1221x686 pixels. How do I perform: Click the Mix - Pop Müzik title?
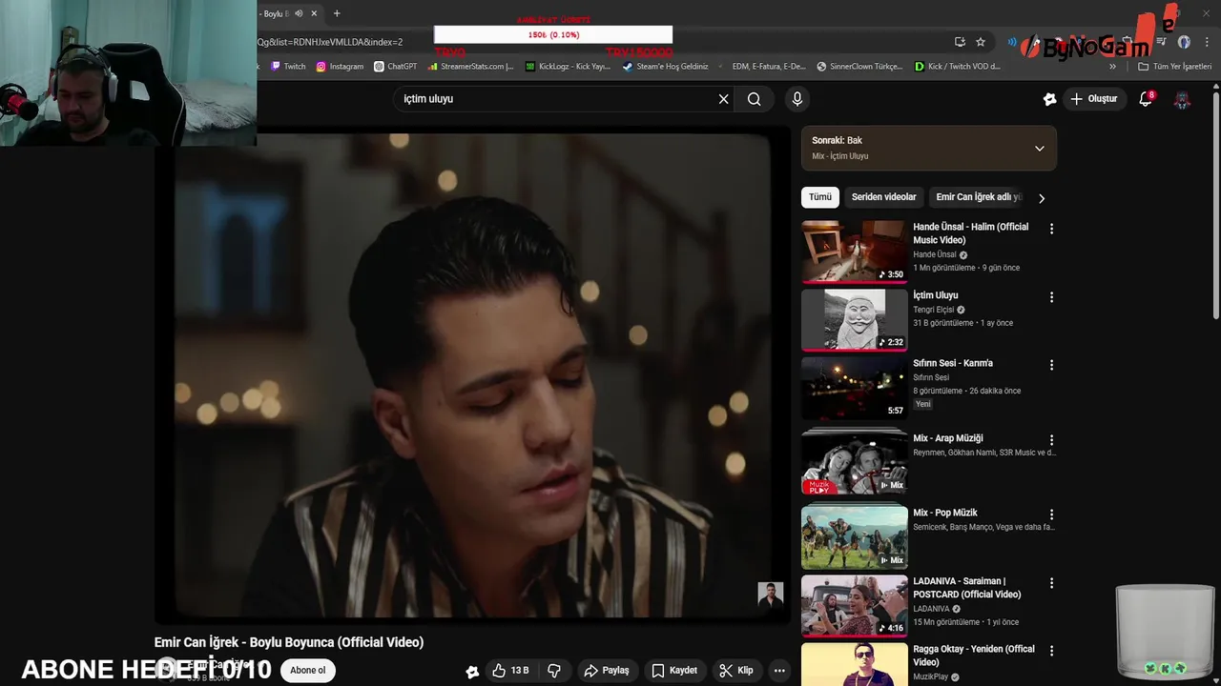point(944,513)
